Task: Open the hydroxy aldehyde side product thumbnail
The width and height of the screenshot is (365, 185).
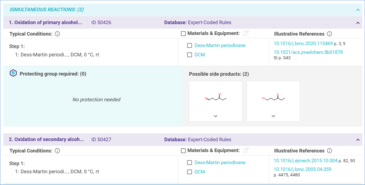Action: click(x=216, y=98)
